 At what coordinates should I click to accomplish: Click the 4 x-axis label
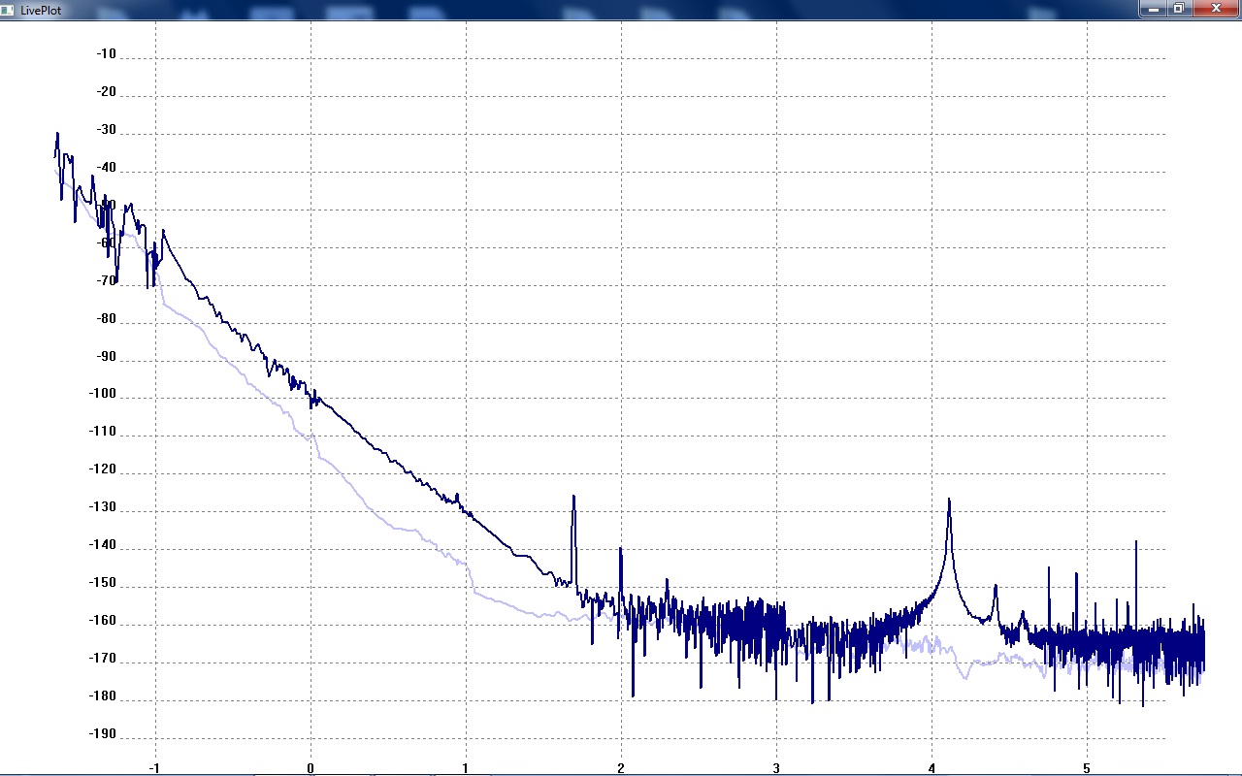tap(931, 767)
